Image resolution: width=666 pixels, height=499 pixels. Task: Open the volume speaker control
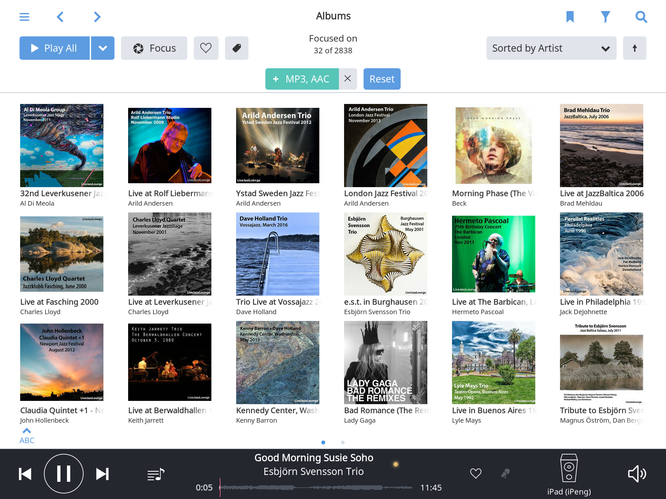point(637,474)
